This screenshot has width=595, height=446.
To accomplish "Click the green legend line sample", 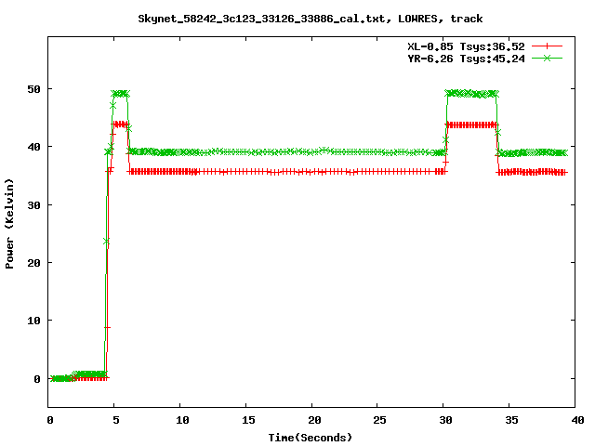I will [547, 58].
